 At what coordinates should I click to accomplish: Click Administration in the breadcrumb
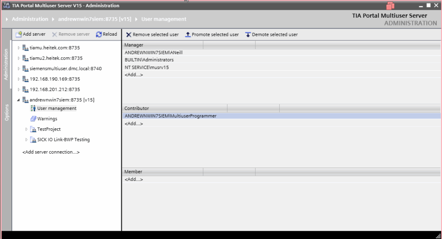pyautogui.click(x=30, y=19)
